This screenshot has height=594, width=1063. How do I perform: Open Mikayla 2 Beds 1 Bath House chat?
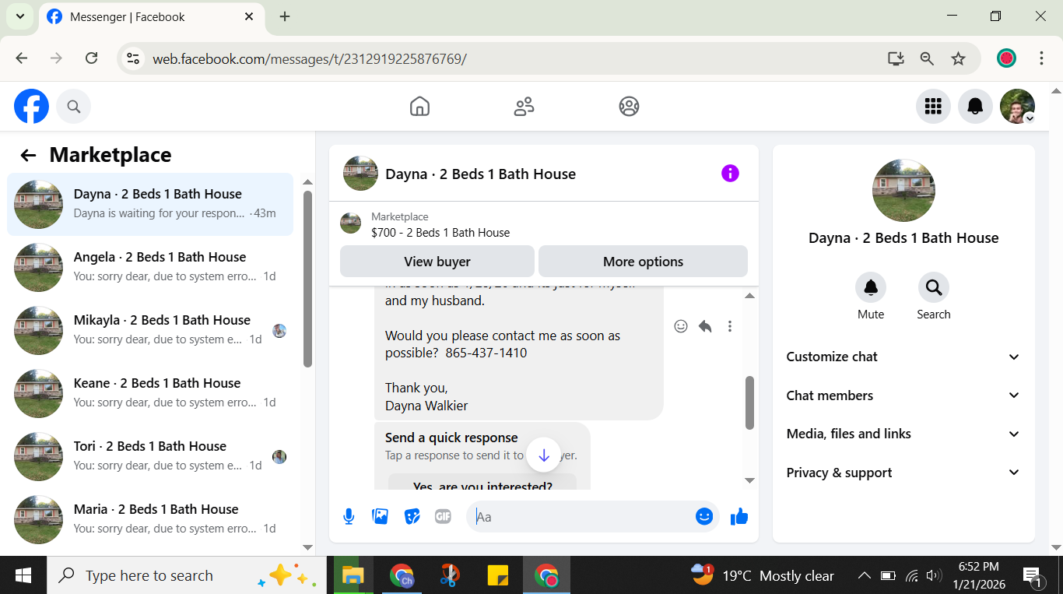coord(150,330)
